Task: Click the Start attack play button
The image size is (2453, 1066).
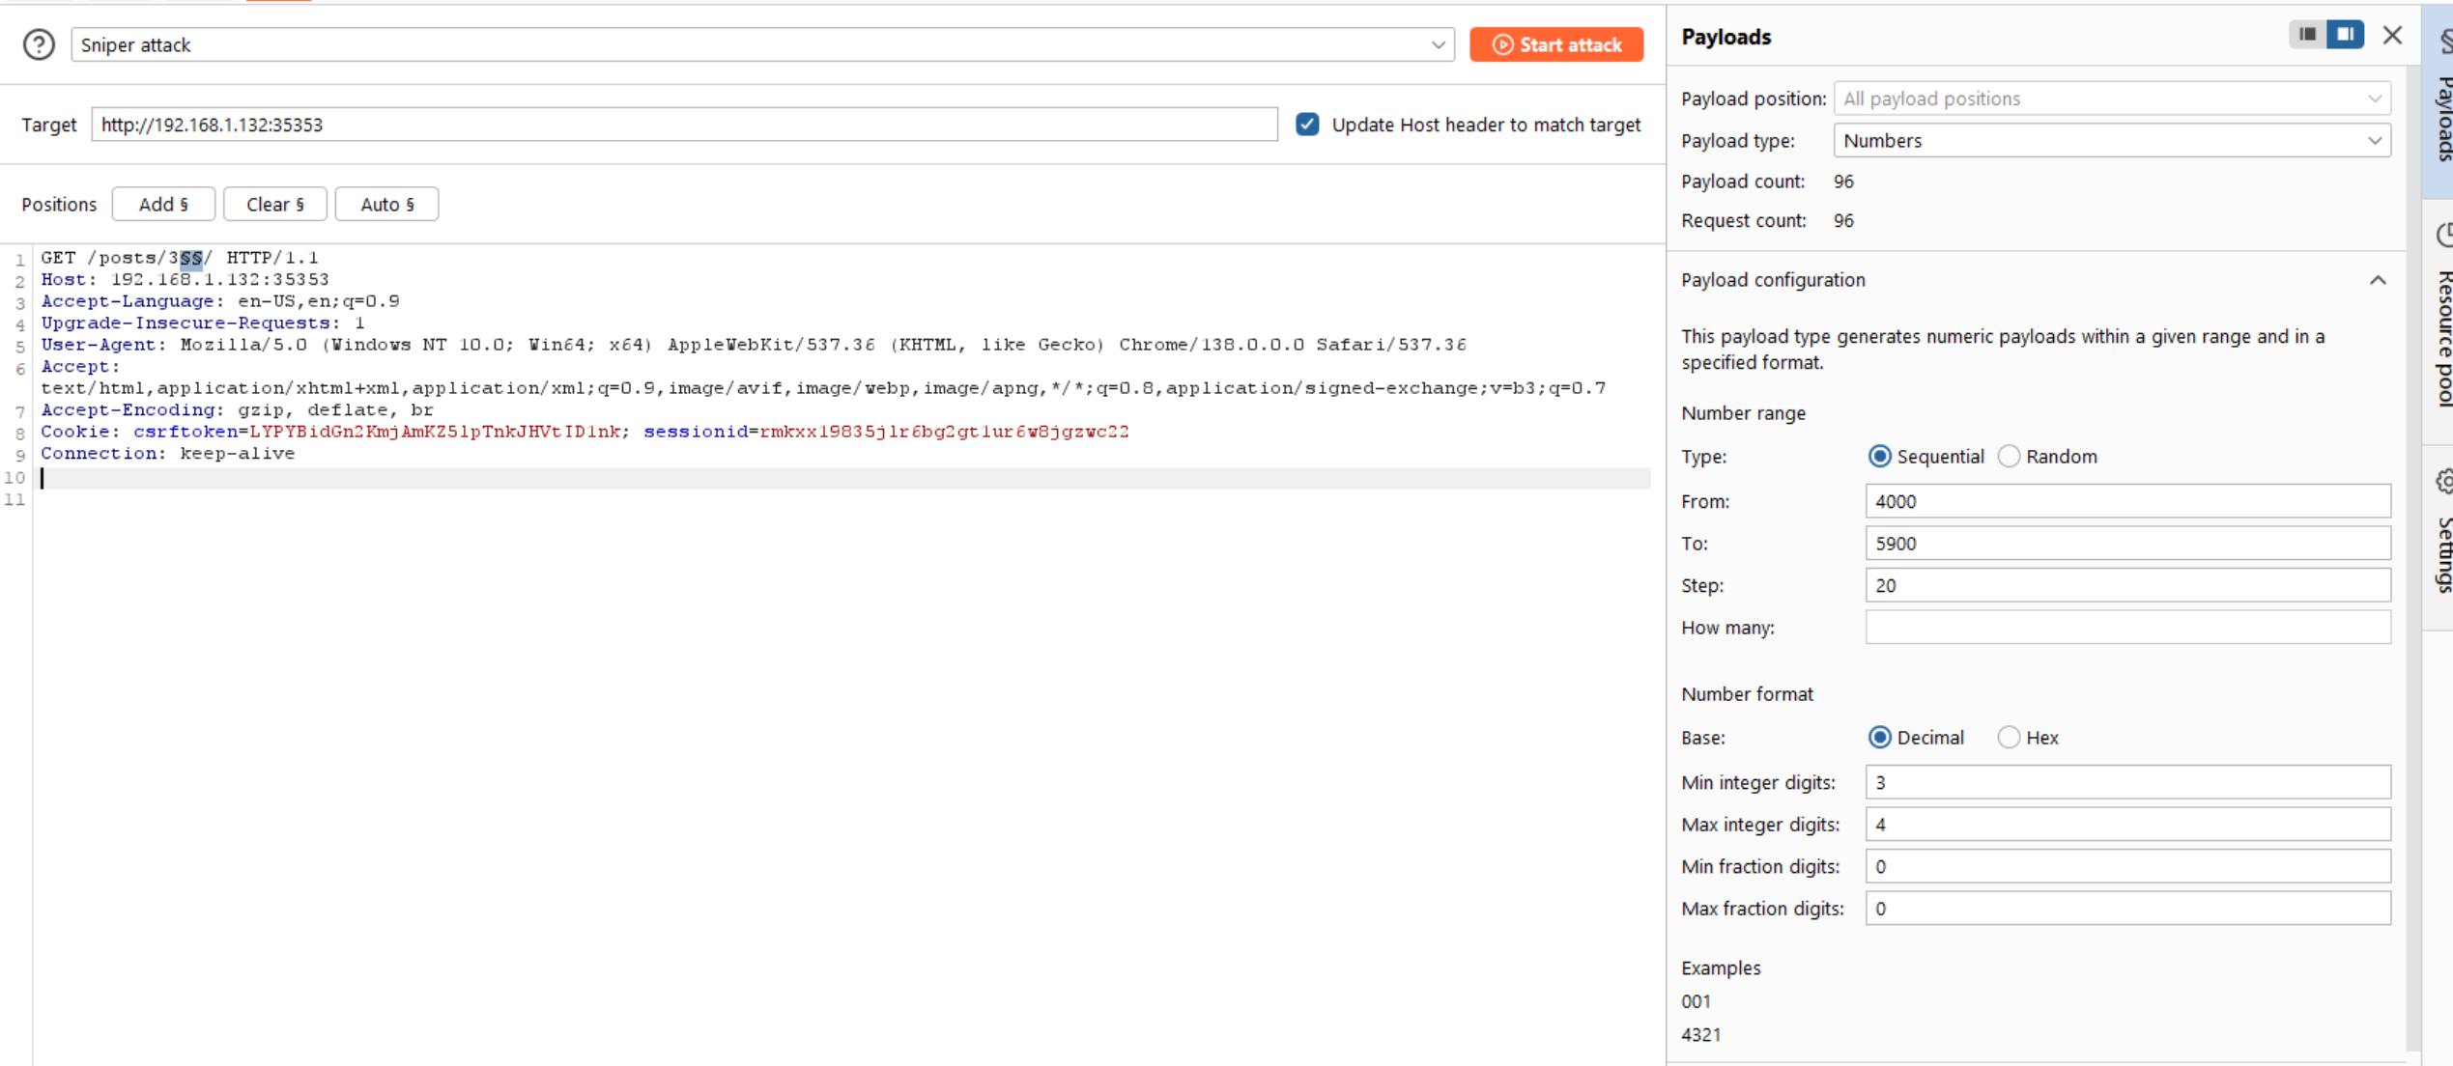Action: 1555,44
